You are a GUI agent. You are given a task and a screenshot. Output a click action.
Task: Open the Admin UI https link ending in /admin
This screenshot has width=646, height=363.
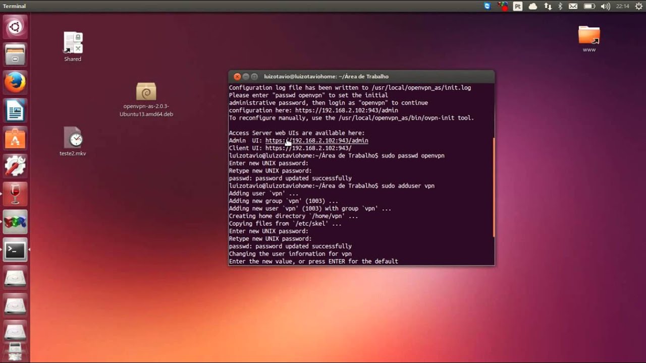click(316, 141)
